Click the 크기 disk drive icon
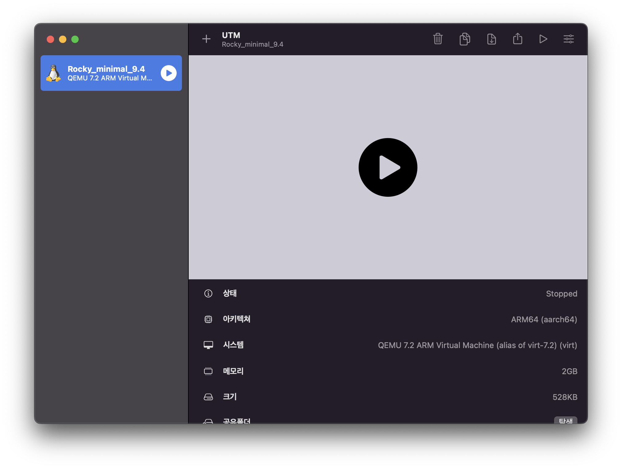Image resolution: width=622 pixels, height=469 pixels. click(208, 397)
